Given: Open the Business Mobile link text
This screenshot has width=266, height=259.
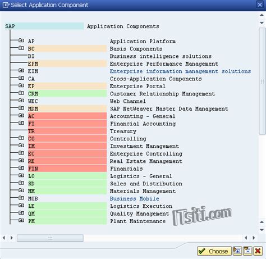Looking at the screenshot, I should 135,198.
